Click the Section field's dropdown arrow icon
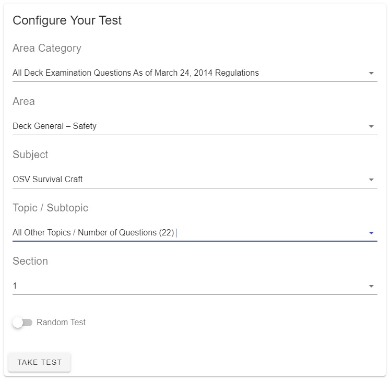This screenshot has width=391, height=380. point(371,286)
